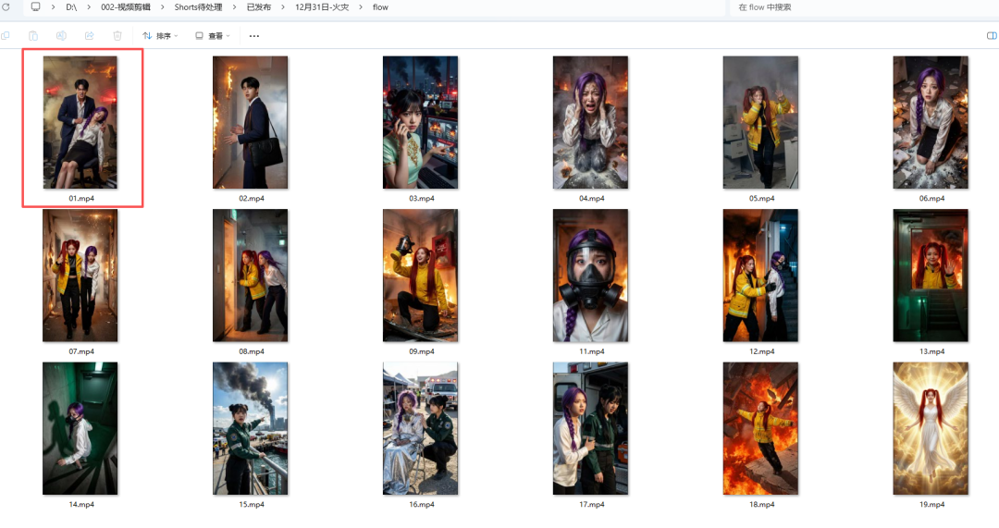This screenshot has height=528, width=999.
Task: Expand chevron after 002-视频剪辑 in breadcrumb
Action: point(163,7)
